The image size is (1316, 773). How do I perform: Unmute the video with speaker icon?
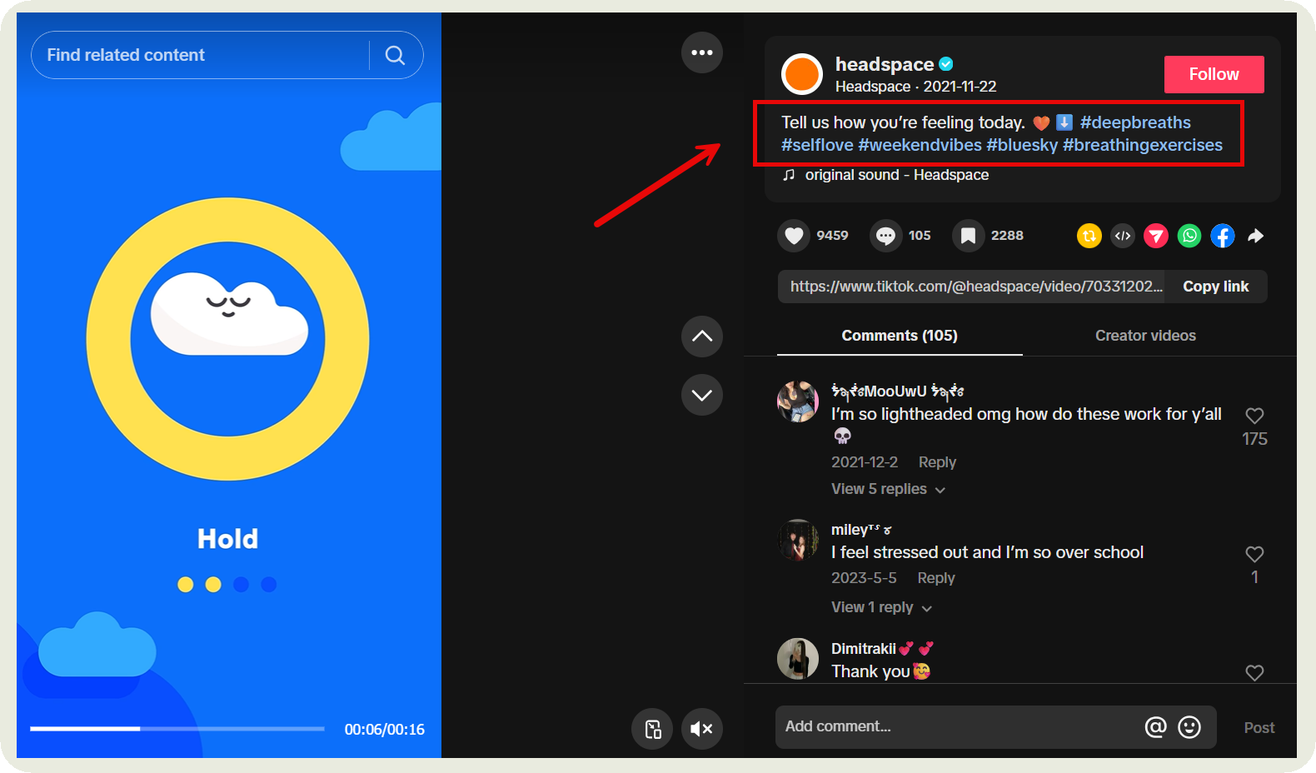tap(702, 729)
